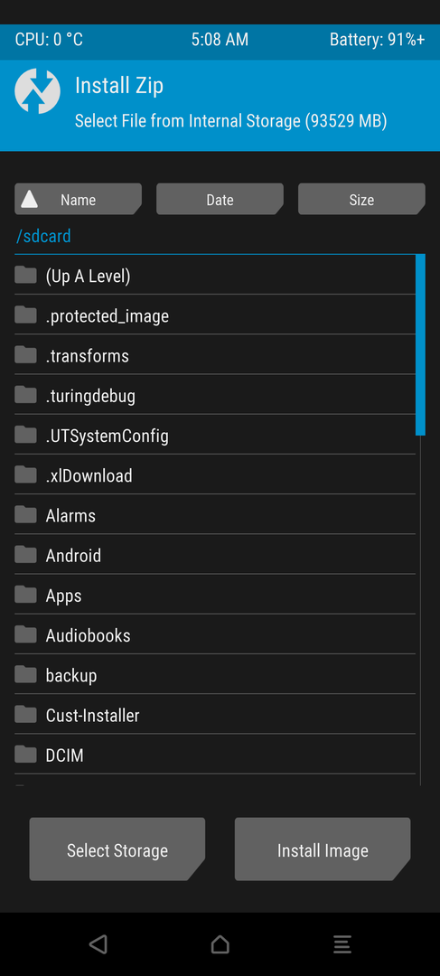Open the console log menu icon
This screenshot has width=440, height=976.
click(x=342, y=943)
